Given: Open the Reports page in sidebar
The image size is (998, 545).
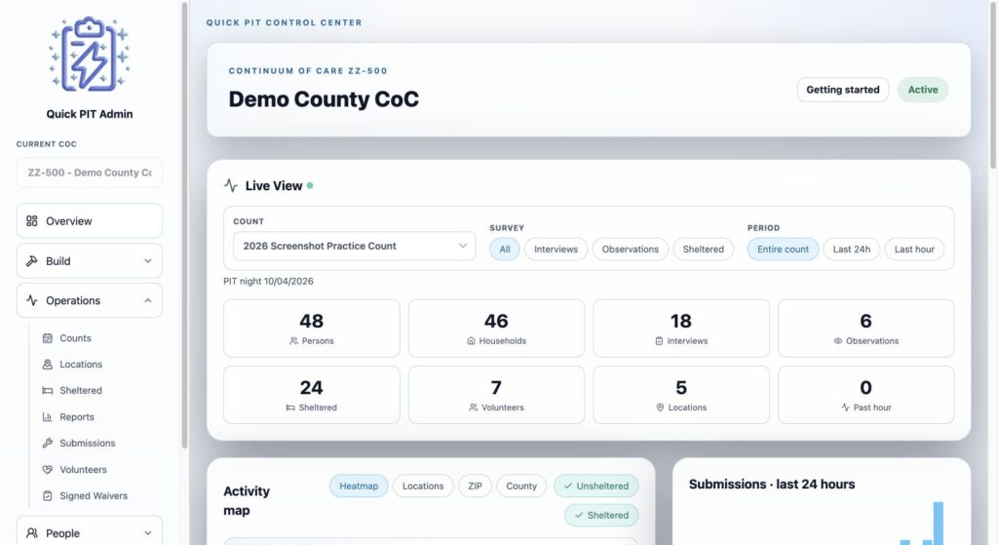Looking at the screenshot, I should [x=76, y=417].
